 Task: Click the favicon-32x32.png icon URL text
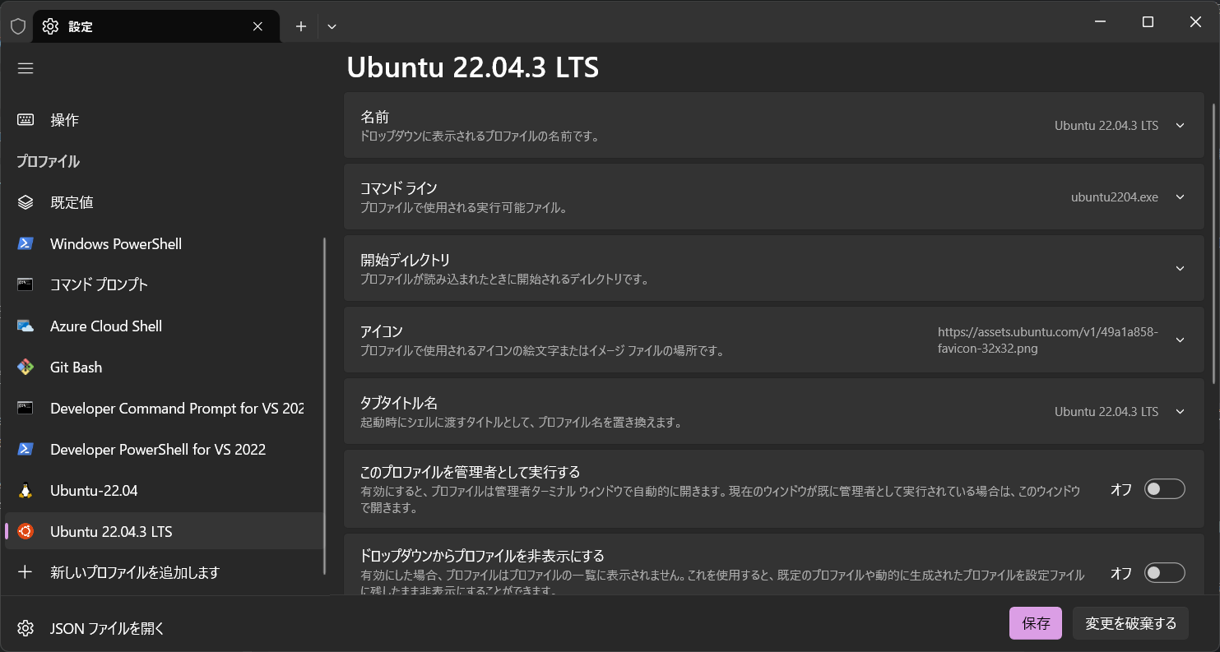1048,340
